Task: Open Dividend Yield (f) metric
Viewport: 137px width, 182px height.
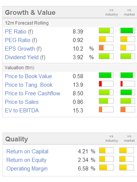Action: tap(25, 57)
